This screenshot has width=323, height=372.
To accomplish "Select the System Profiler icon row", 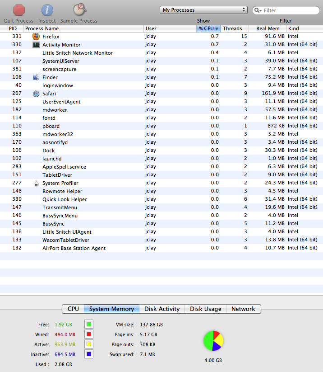I will [36, 183].
